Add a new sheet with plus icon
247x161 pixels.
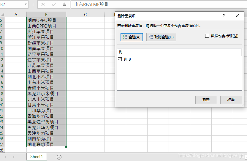pyautogui.click(x=59, y=157)
